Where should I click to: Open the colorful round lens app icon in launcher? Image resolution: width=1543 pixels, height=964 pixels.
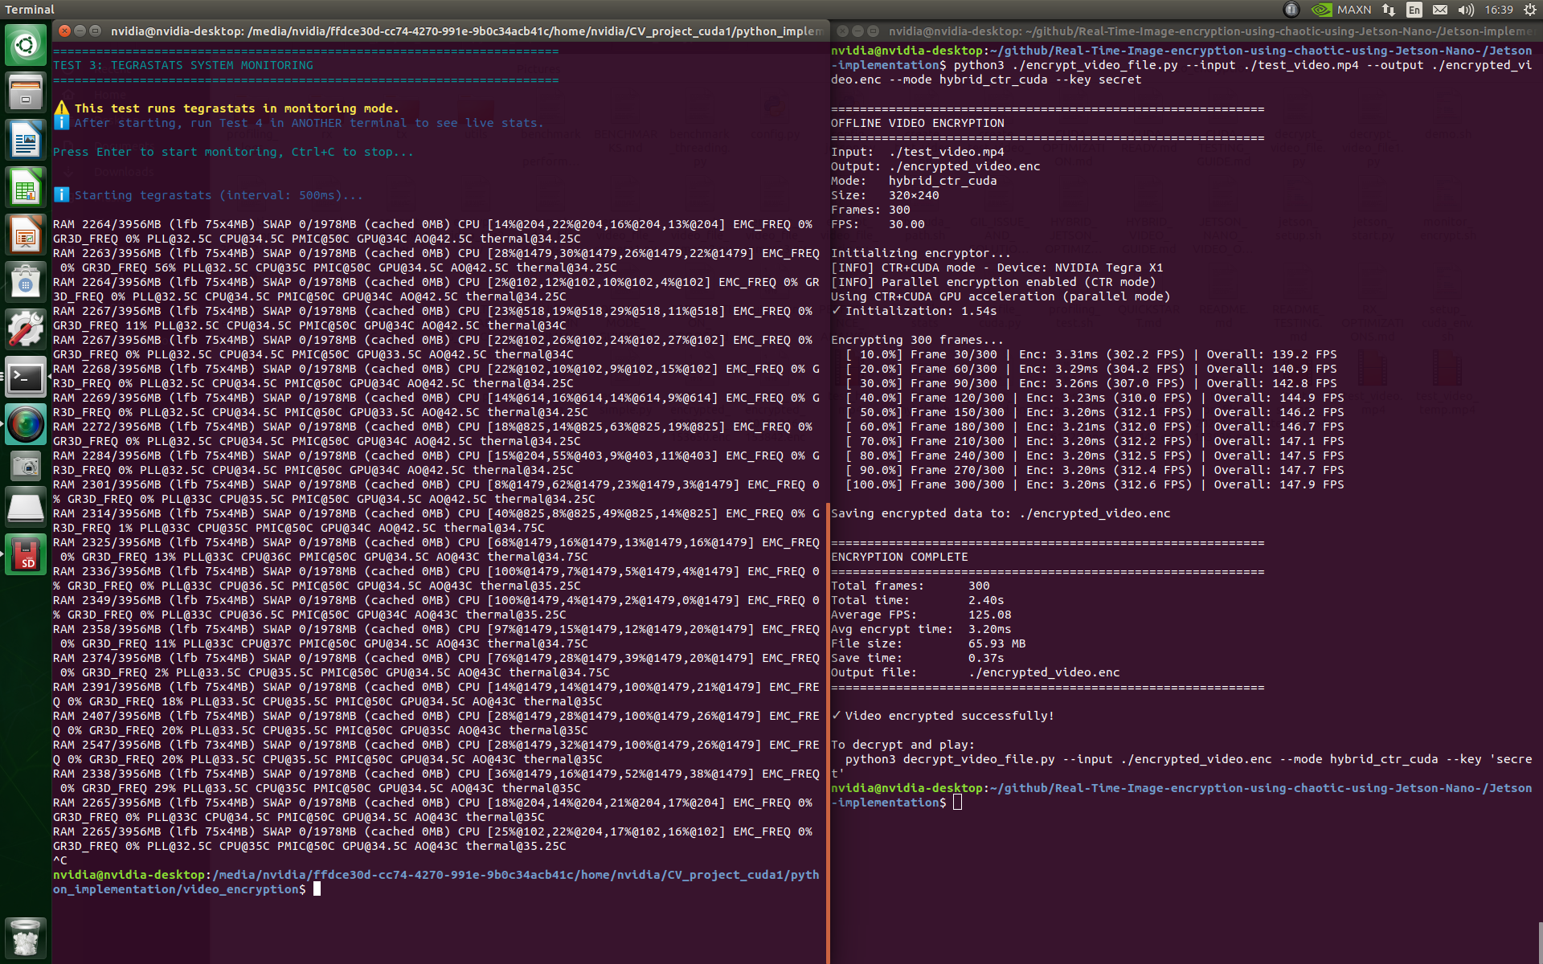click(x=26, y=425)
